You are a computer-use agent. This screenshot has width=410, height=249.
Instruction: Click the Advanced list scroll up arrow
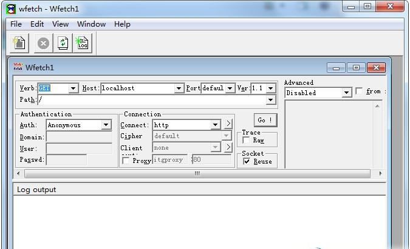click(x=377, y=106)
